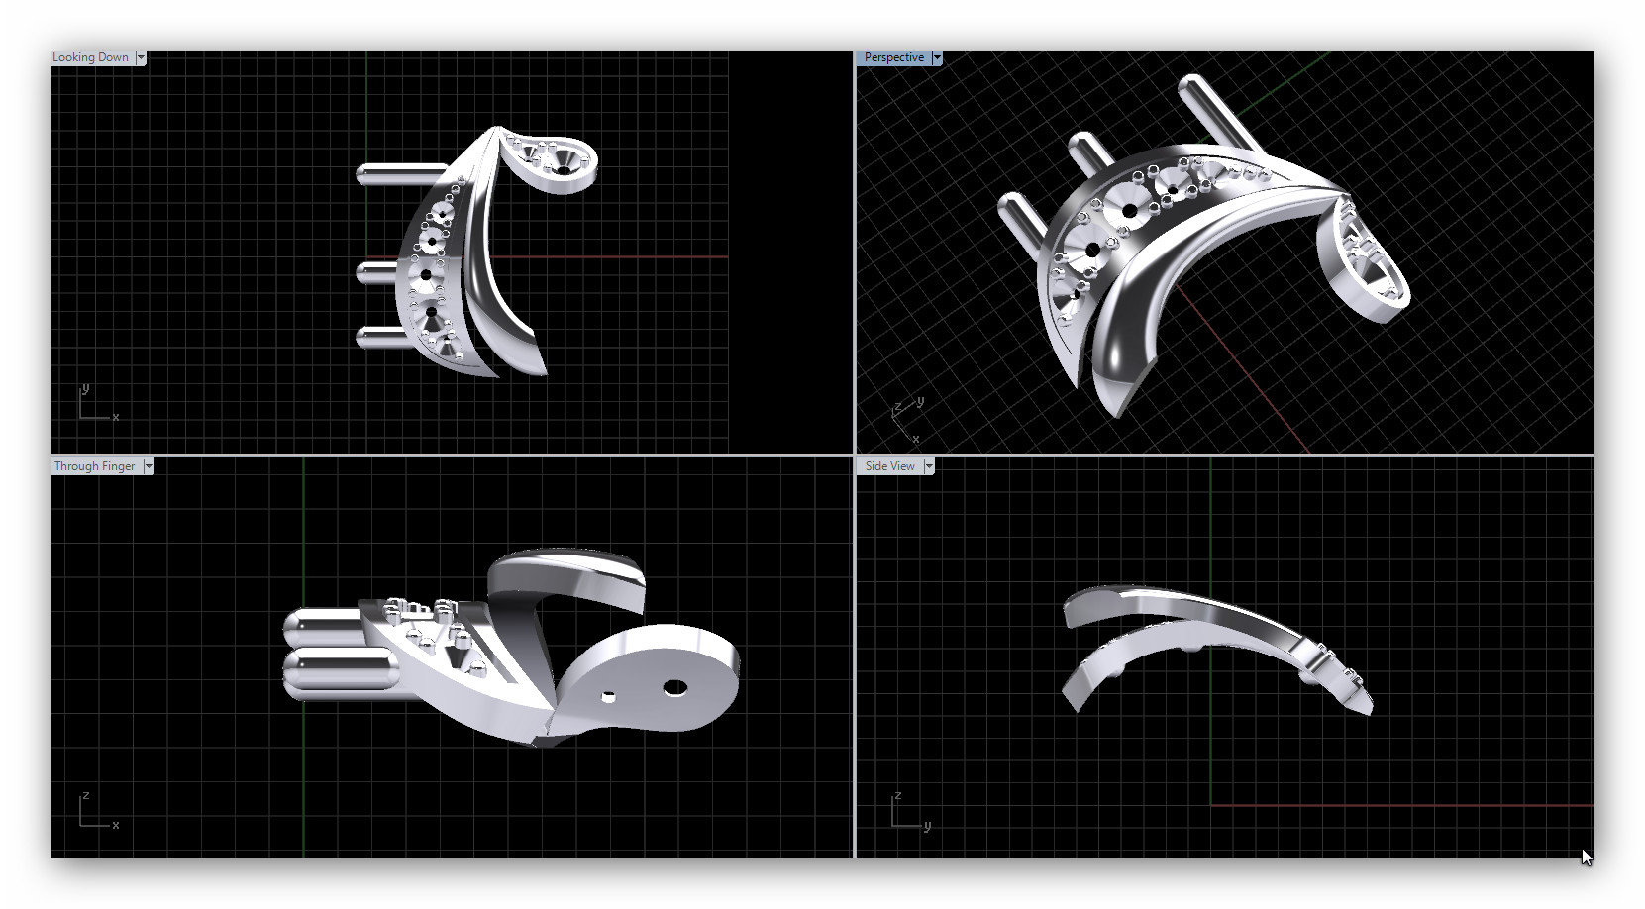This screenshot has width=1645, height=909.
Task: Select the ring model in Through Finger viewport
Action: tap(511, 647)
